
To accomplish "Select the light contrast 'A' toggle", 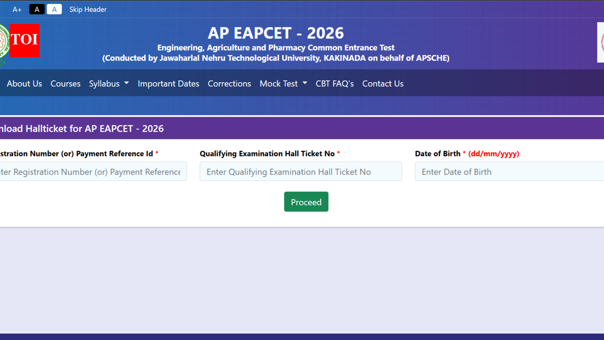I will tap(54, 9).
